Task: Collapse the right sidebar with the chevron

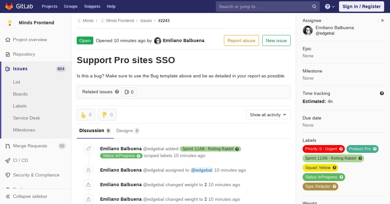Action: coord(383,20)
